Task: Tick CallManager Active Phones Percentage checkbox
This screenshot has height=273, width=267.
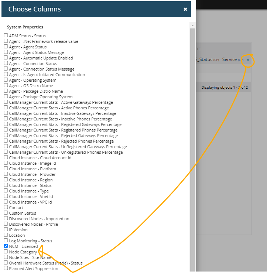Action: point(6,108)
